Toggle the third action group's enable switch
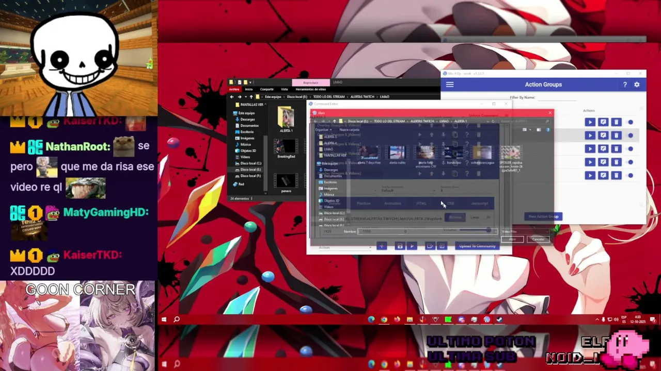Viewport: 661px width, 371px height. click(x=631, y=149)
